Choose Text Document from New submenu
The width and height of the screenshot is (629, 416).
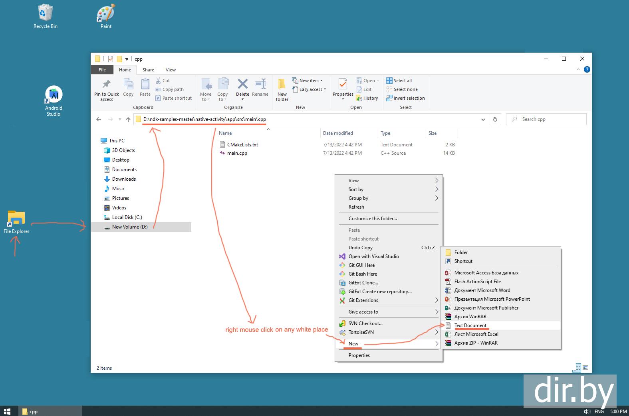[470, 325]
